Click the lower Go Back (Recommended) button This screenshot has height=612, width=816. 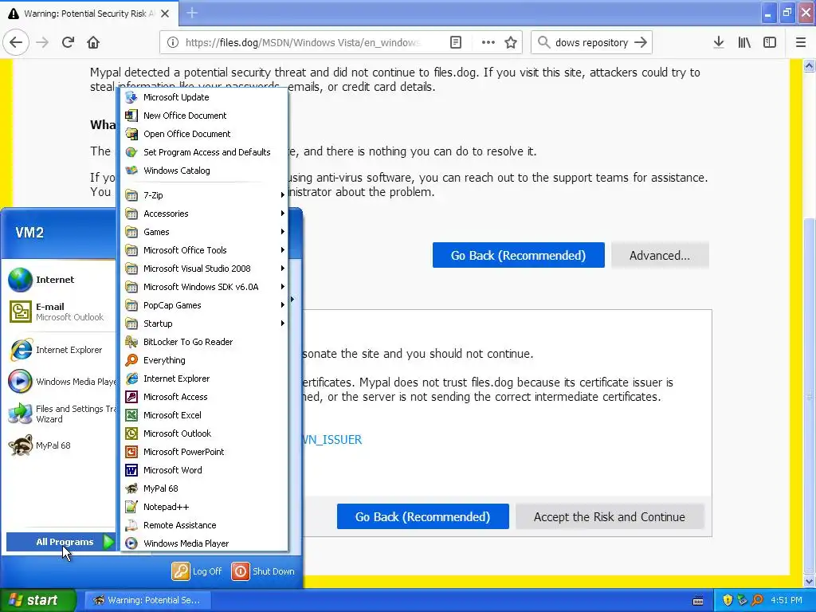[422, 516]
